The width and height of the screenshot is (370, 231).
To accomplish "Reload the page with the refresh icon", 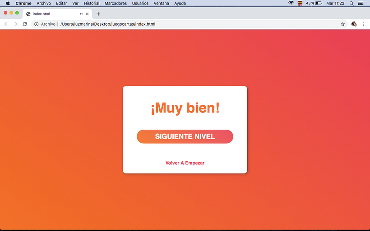I will tap(25, 24).
